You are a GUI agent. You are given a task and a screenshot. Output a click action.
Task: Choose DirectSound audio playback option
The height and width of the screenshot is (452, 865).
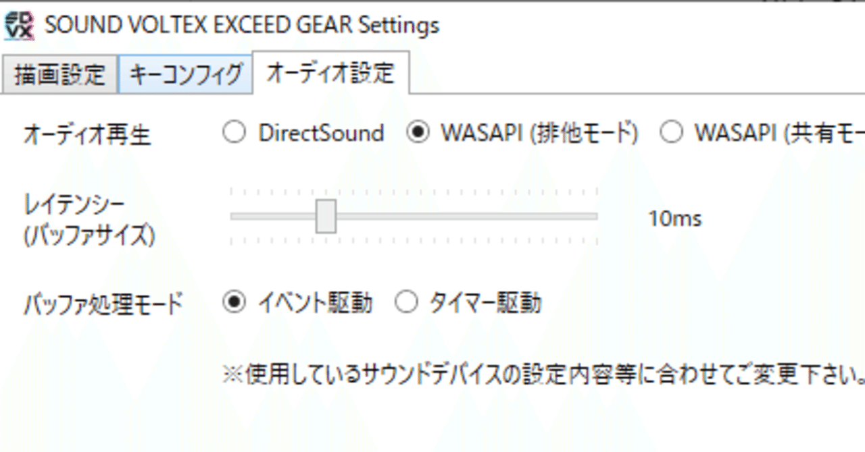coord(303,134)
